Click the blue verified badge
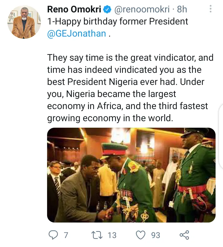The width and height of the screenshot is (223, 247). tap(107, 9)
